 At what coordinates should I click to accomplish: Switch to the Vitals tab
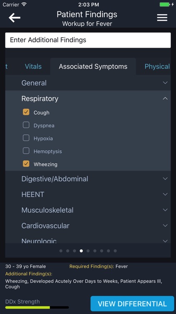pos(33,67)
